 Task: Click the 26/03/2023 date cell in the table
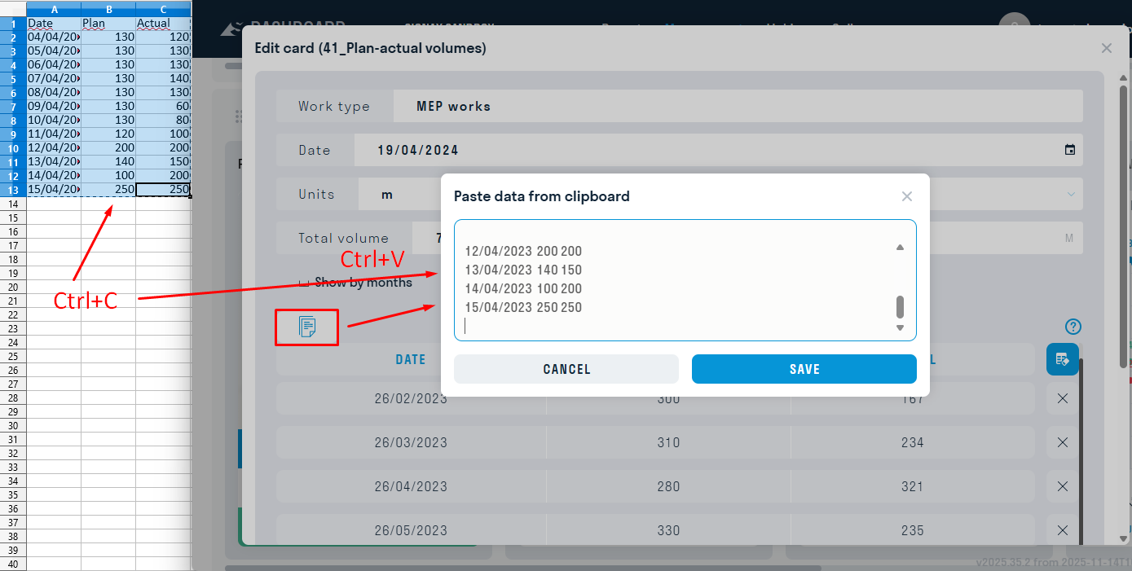(411, 443)
